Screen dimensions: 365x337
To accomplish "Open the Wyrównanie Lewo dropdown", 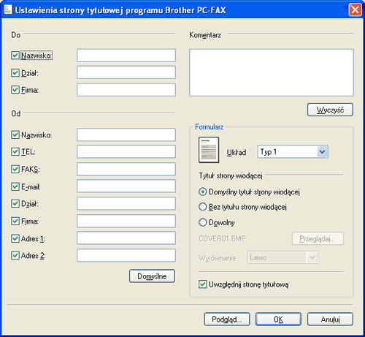I will [x=283, y=257].
